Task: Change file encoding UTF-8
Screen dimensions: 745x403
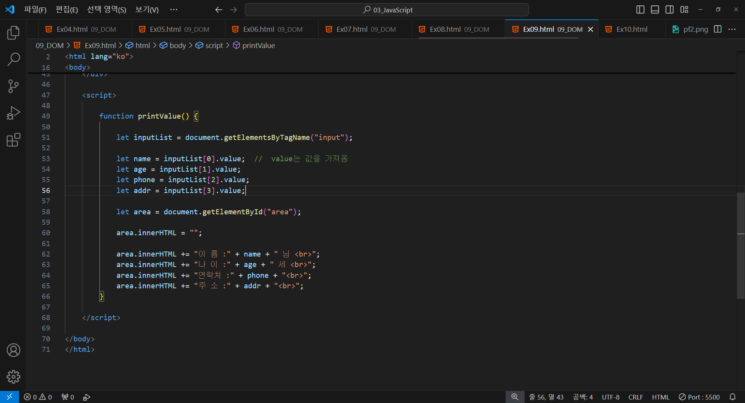Action: click(x=610, y=397)
